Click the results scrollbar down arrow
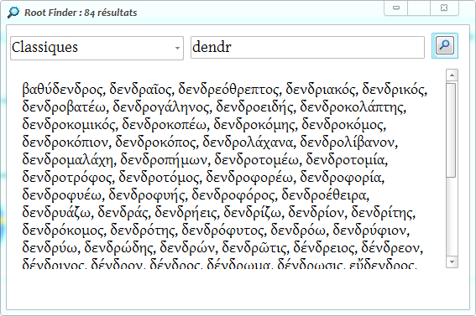Viewport: 476px width, 316px height. point(452,262)
